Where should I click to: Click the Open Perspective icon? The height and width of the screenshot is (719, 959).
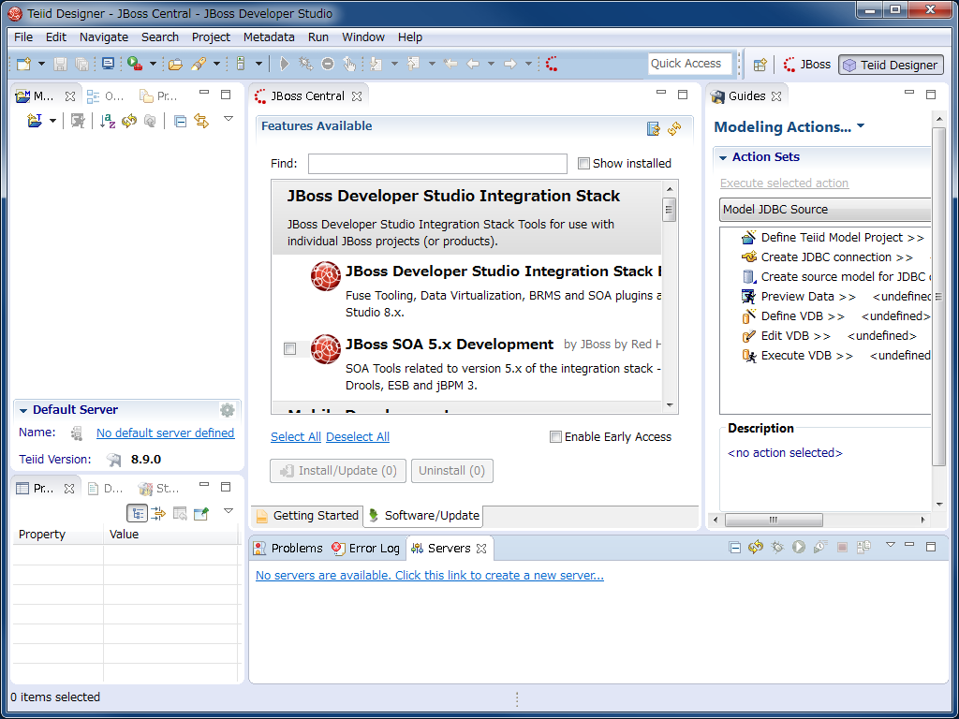[760, 65]
